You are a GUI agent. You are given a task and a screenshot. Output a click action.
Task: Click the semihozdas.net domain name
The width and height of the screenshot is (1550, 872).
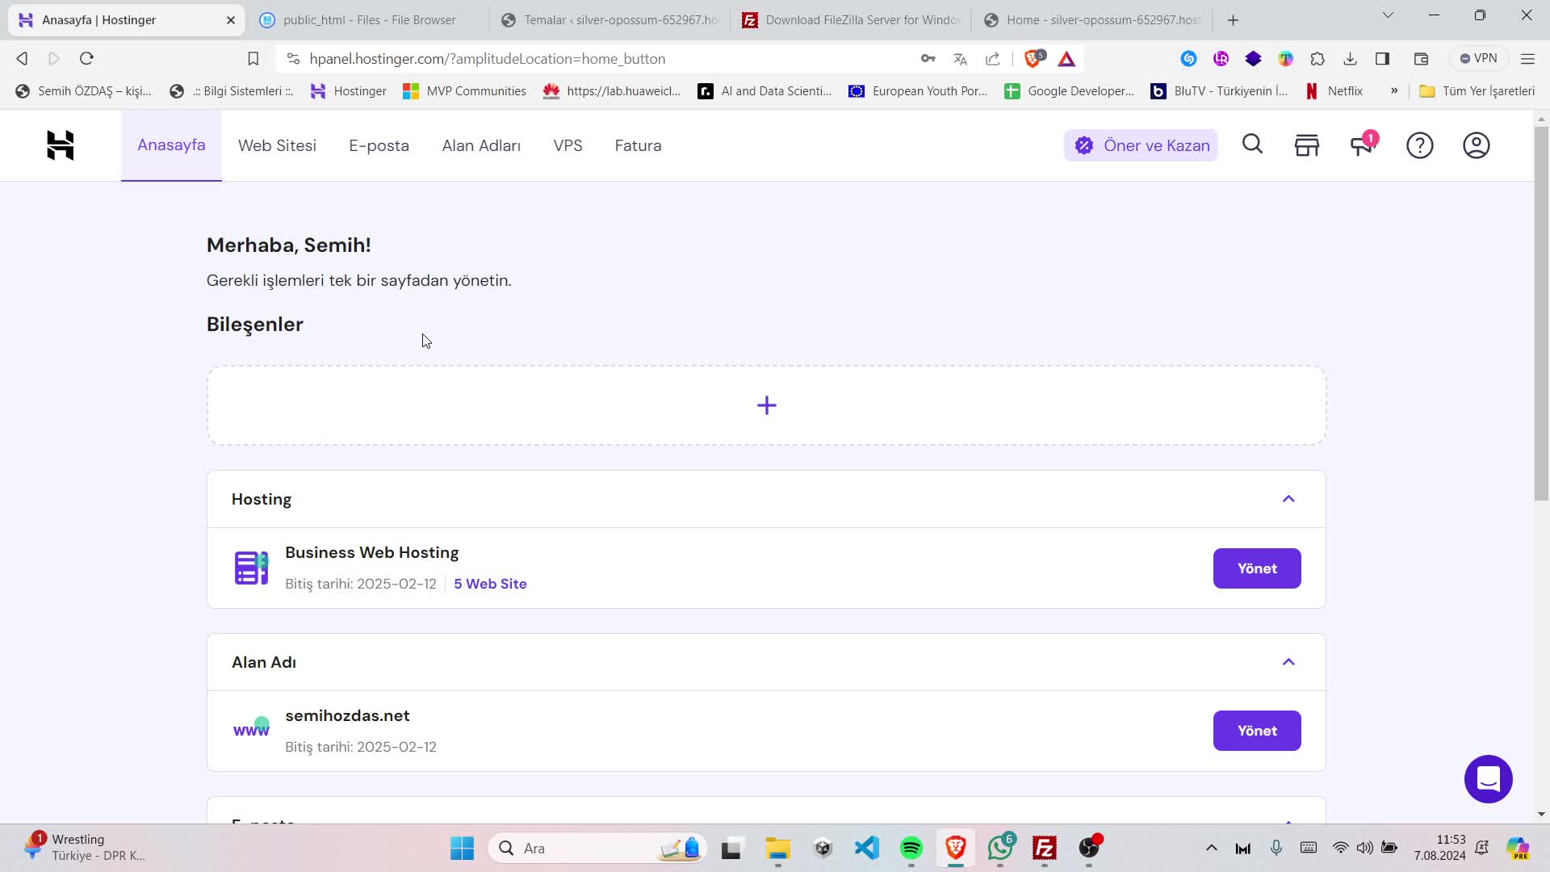[x=347, y=716]
